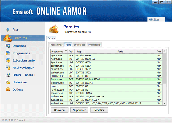
Task: Click the Nouveau button
Action: click(59, 110)
